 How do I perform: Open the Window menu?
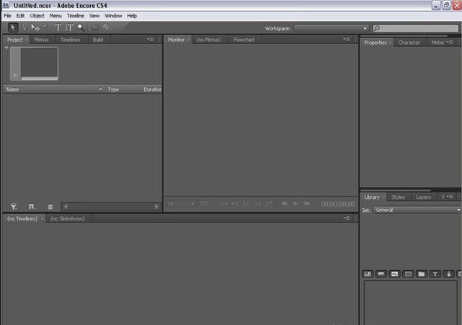[x=113, y=16]
